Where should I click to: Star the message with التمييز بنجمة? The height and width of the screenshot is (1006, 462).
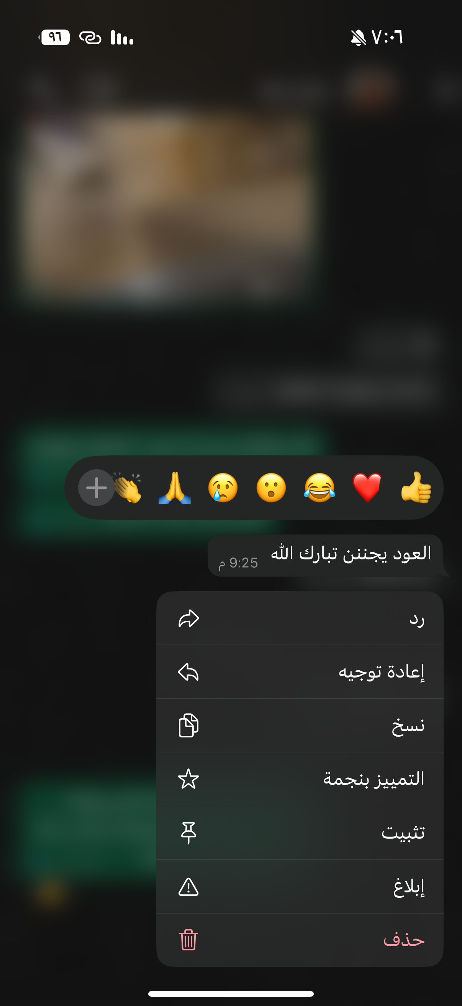click(300, 779)
